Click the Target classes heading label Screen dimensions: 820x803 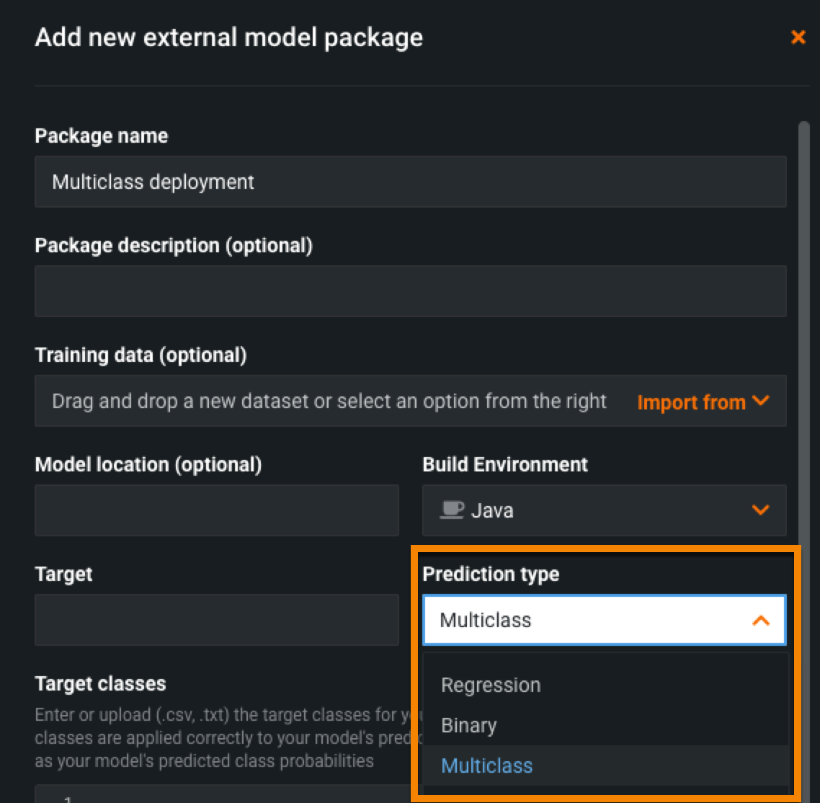(100, 683)
